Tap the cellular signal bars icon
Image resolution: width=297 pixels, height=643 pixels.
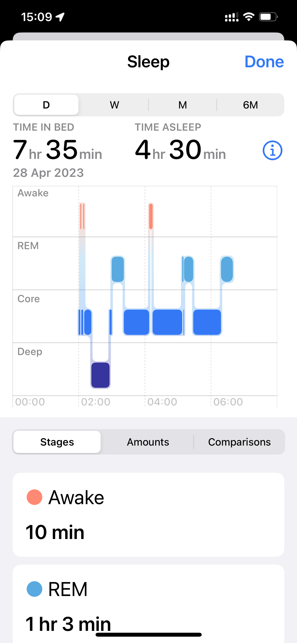click(232, 17)
